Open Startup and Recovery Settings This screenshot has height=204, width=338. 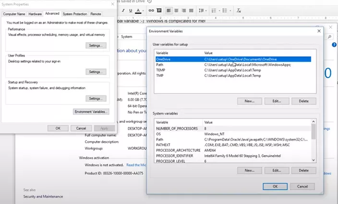click(96, 98)
